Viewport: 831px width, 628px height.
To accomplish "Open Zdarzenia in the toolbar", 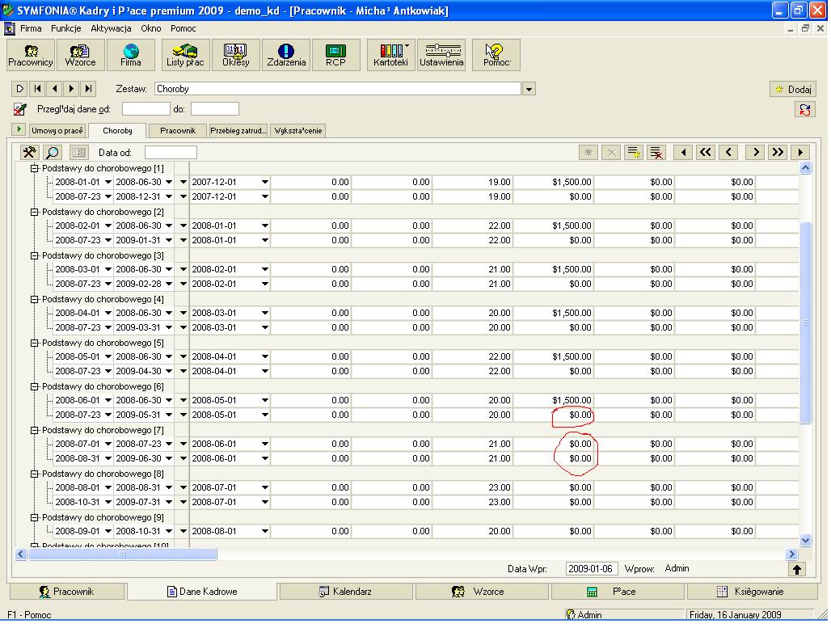I will click(x=285, y=55).
